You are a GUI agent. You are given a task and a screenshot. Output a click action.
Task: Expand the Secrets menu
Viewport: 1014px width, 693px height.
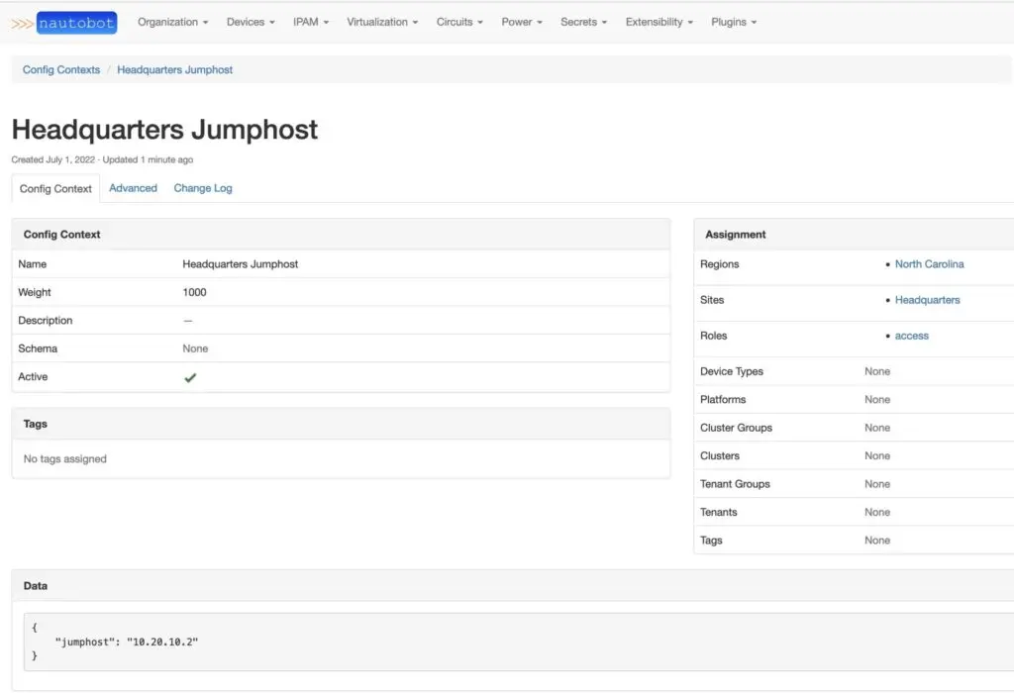pyautogui.click(x=583, y=22)
